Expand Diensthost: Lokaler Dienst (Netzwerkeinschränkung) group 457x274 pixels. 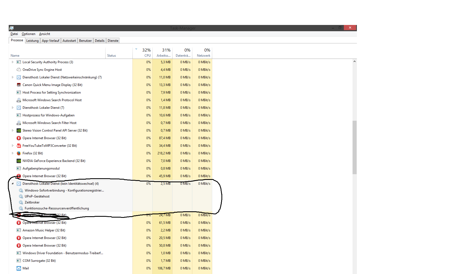[x=13, y=77]
